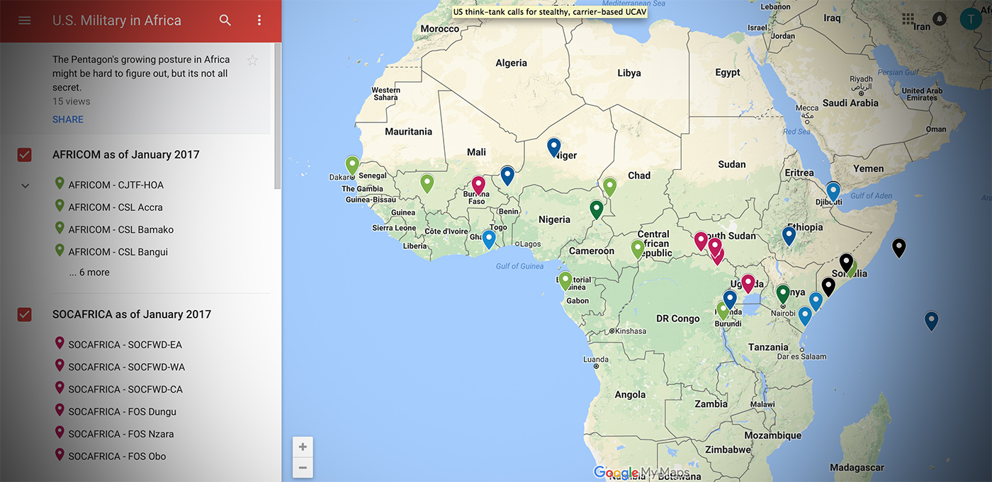Expand the '... 6 more' AFRICOM items
This screenshot has width=992, height=482.
89,272
